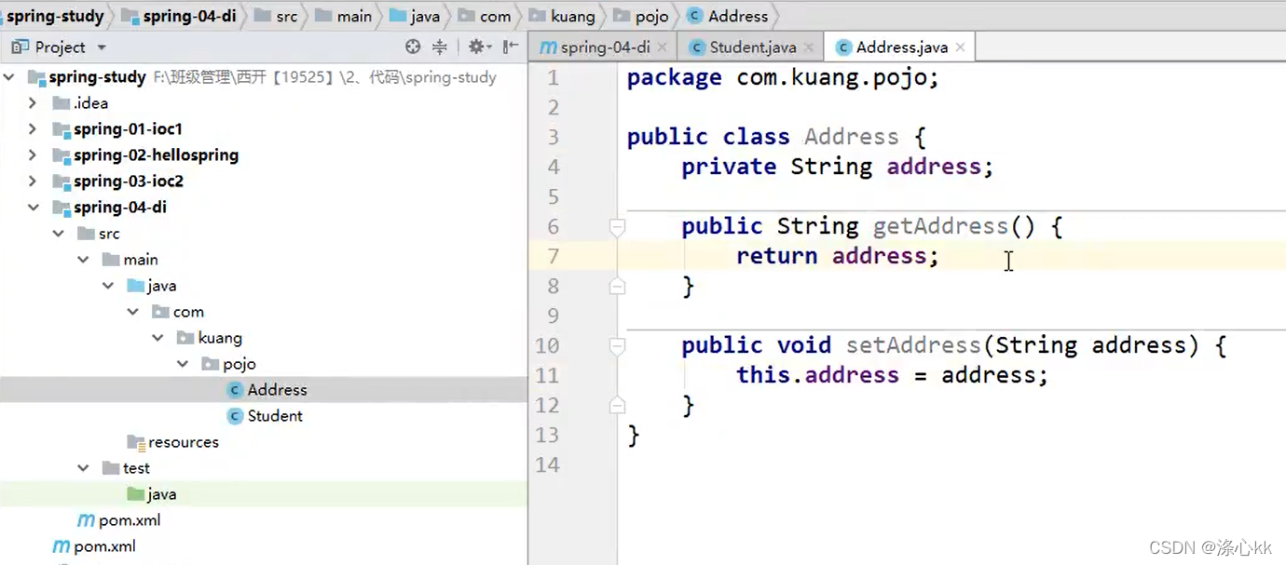Image resolution: width=1286 pixels, height=565 pixels.
Task: Click com in the breadcrumb bar
Action: [485, 16]
